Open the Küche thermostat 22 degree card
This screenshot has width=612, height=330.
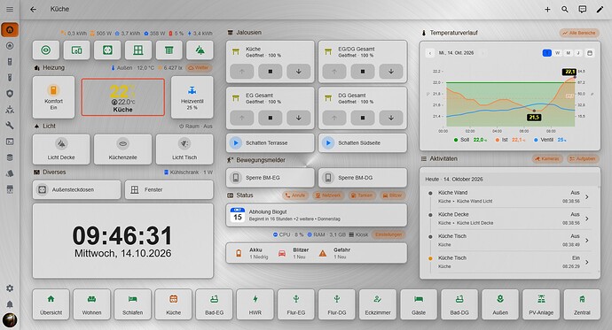(123, 97)
